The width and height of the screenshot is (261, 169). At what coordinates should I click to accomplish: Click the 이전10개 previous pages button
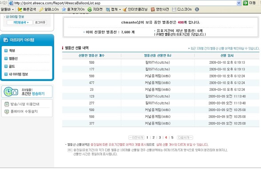click(x=136, y=138)
